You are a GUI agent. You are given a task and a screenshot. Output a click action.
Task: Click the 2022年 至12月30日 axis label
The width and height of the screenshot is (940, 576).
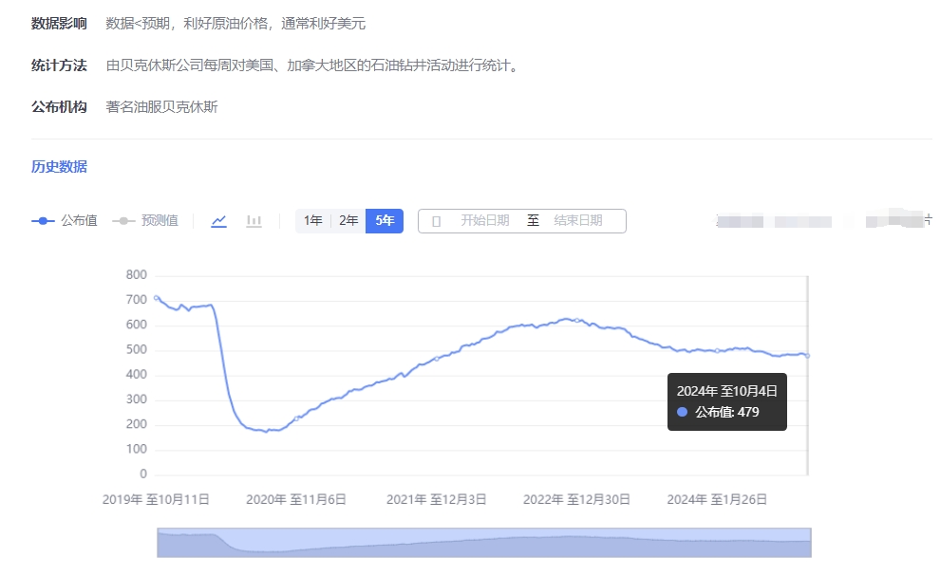pyautogui.click(x=576, y=500)
